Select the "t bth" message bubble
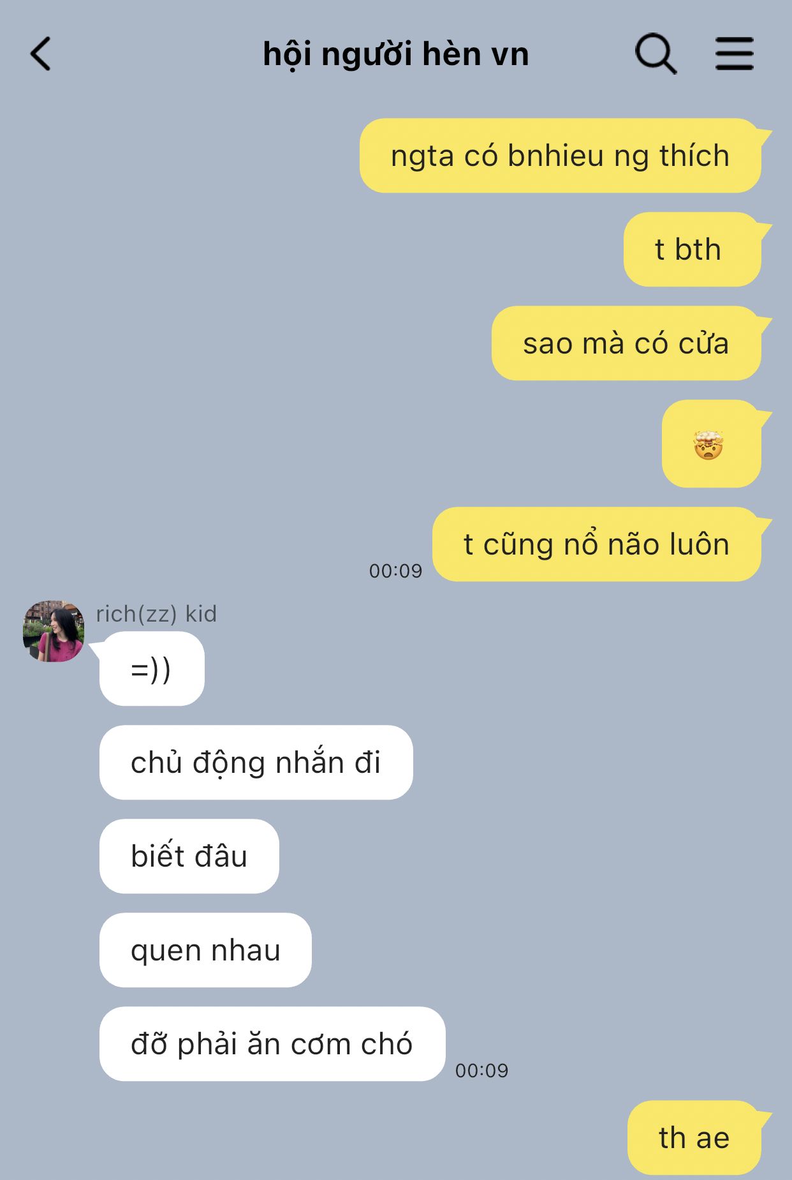This screenshot has width=792, height=1180. (693, 250)
